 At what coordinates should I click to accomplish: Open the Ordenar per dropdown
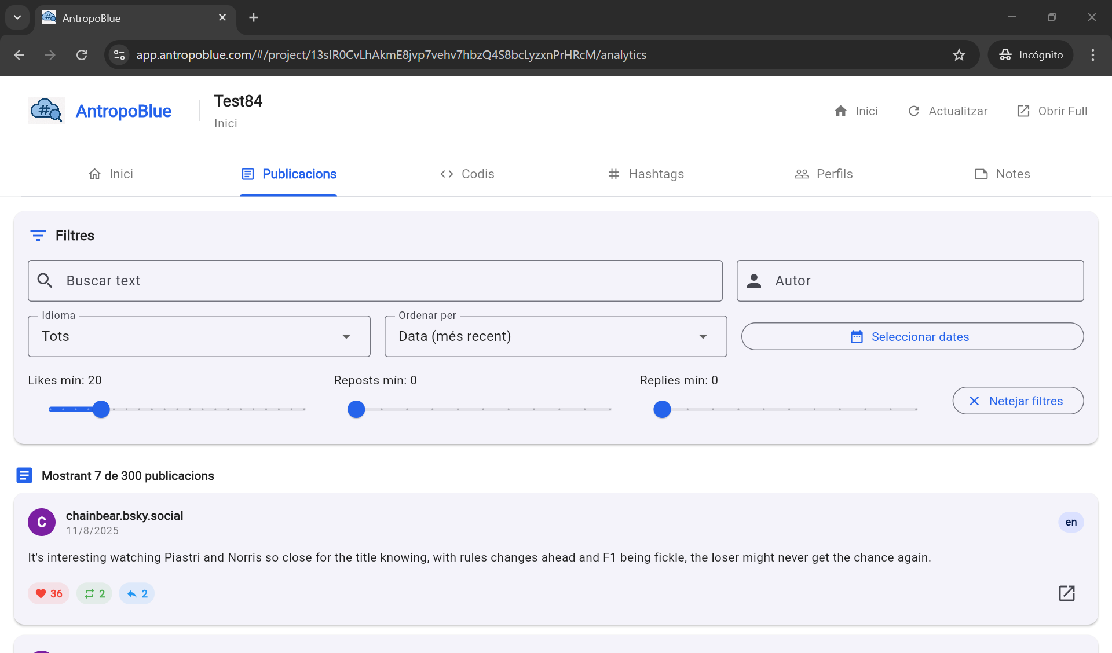[x=555, y=336]
